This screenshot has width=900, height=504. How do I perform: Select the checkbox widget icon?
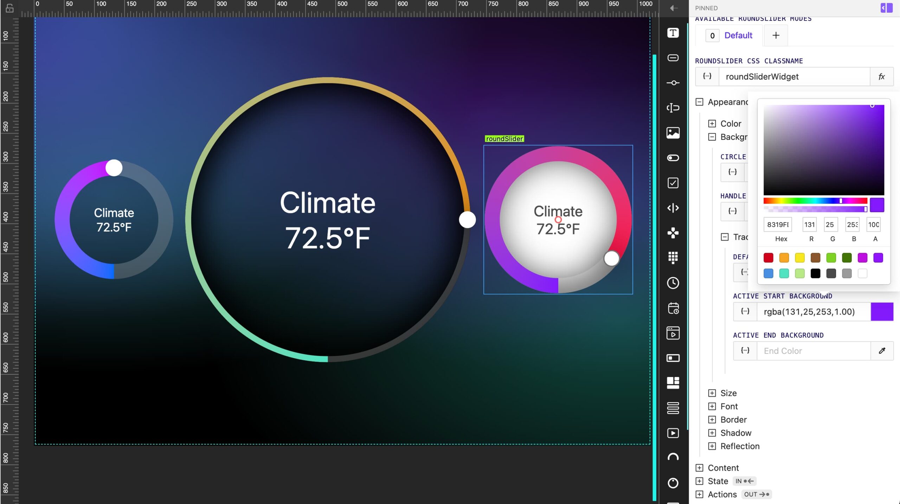[673, 183]
